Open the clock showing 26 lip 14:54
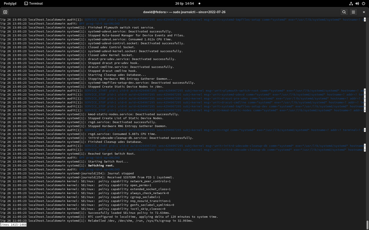 (x=184, y=3)
